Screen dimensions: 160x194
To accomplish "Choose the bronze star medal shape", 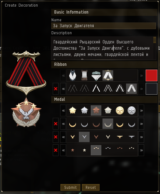I will pyautogui.click(x=96, y=110).
